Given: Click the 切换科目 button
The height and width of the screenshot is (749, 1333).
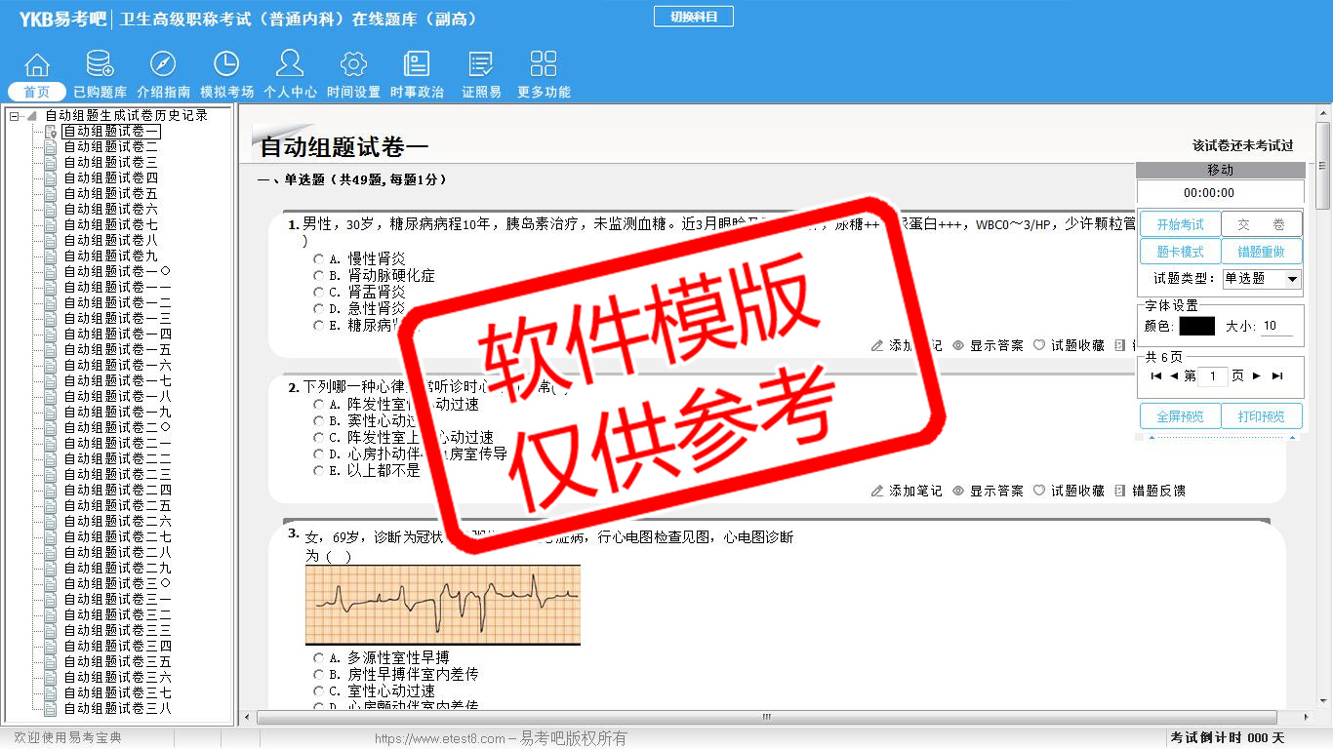Looking at the screenshot, I should (x=693, y=17).
